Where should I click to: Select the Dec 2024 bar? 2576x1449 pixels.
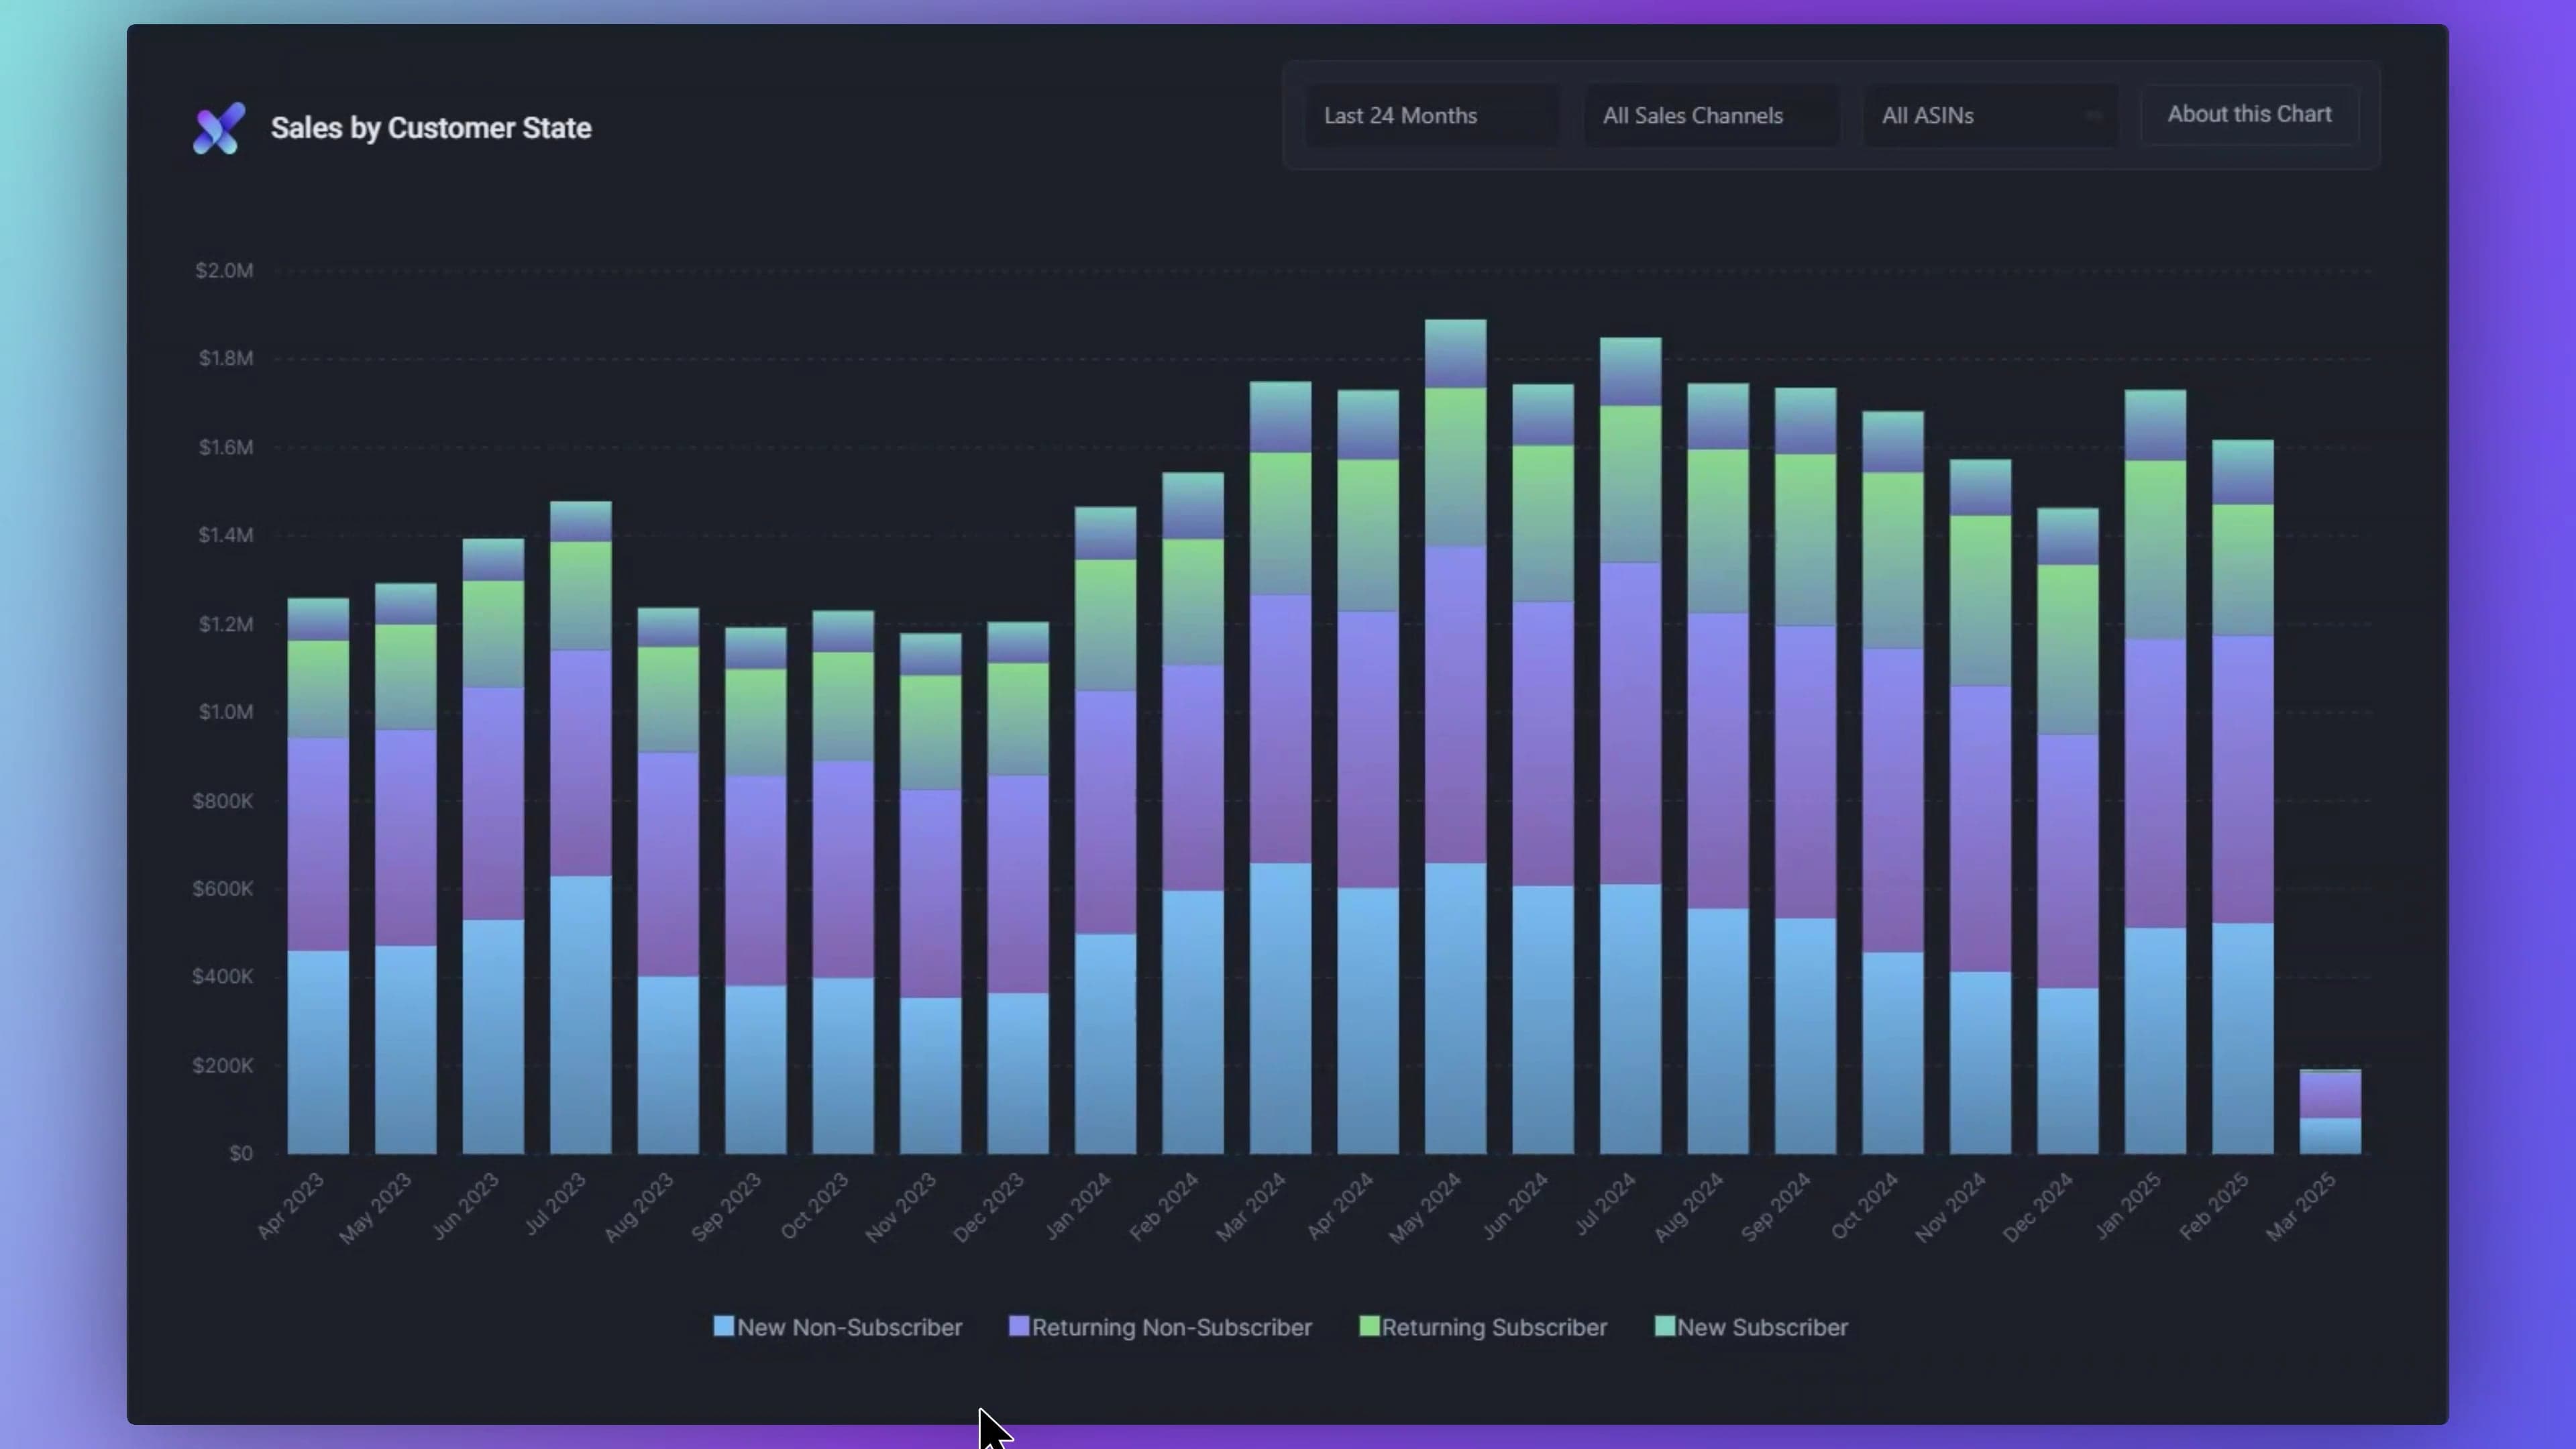[2068, 831]
